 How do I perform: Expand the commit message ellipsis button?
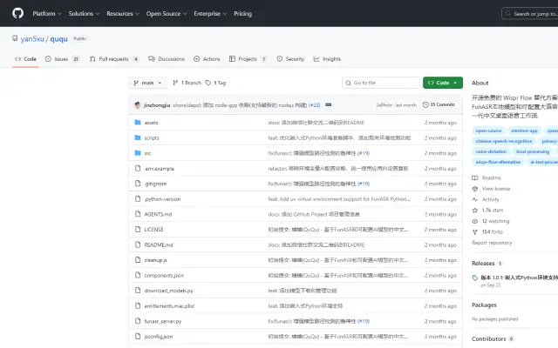[x=329, y=104]
